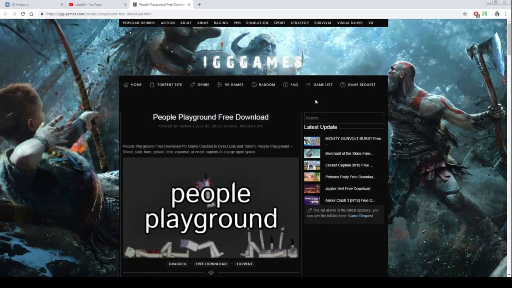The image size is (512, 288).
Task: Open the Anime genre
Action: (203, 23)
